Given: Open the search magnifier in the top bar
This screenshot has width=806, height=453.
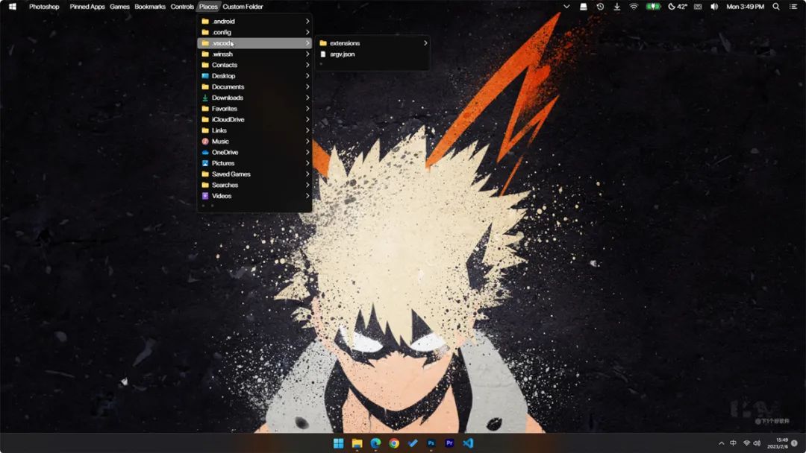Looking at the screenshot, I should click(x=776, y=7).
